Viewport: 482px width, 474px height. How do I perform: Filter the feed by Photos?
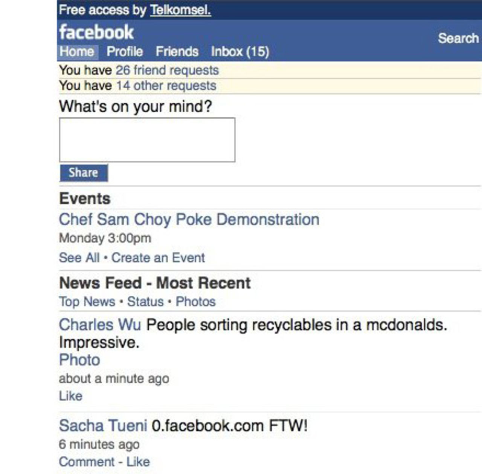click(196, 301)
